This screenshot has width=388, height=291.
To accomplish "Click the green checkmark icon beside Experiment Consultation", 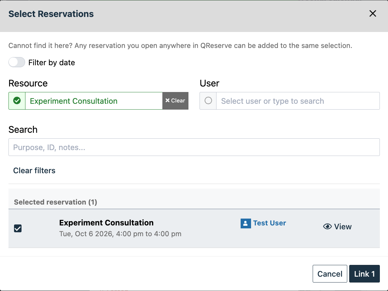I will click(17, 101).
